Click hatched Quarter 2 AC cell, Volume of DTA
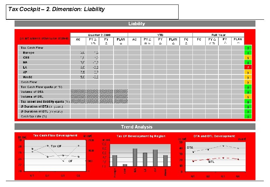Screen dimensions: 270x187 click(78, 92)
